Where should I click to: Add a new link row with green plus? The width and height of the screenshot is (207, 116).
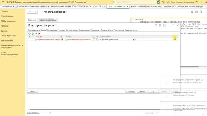click(x=29, y=34)
